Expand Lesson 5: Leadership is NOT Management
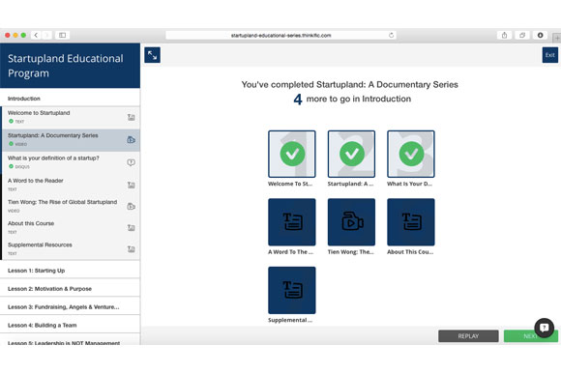The width and height of the screenshot is (561, 374). (x=70, y=340)
